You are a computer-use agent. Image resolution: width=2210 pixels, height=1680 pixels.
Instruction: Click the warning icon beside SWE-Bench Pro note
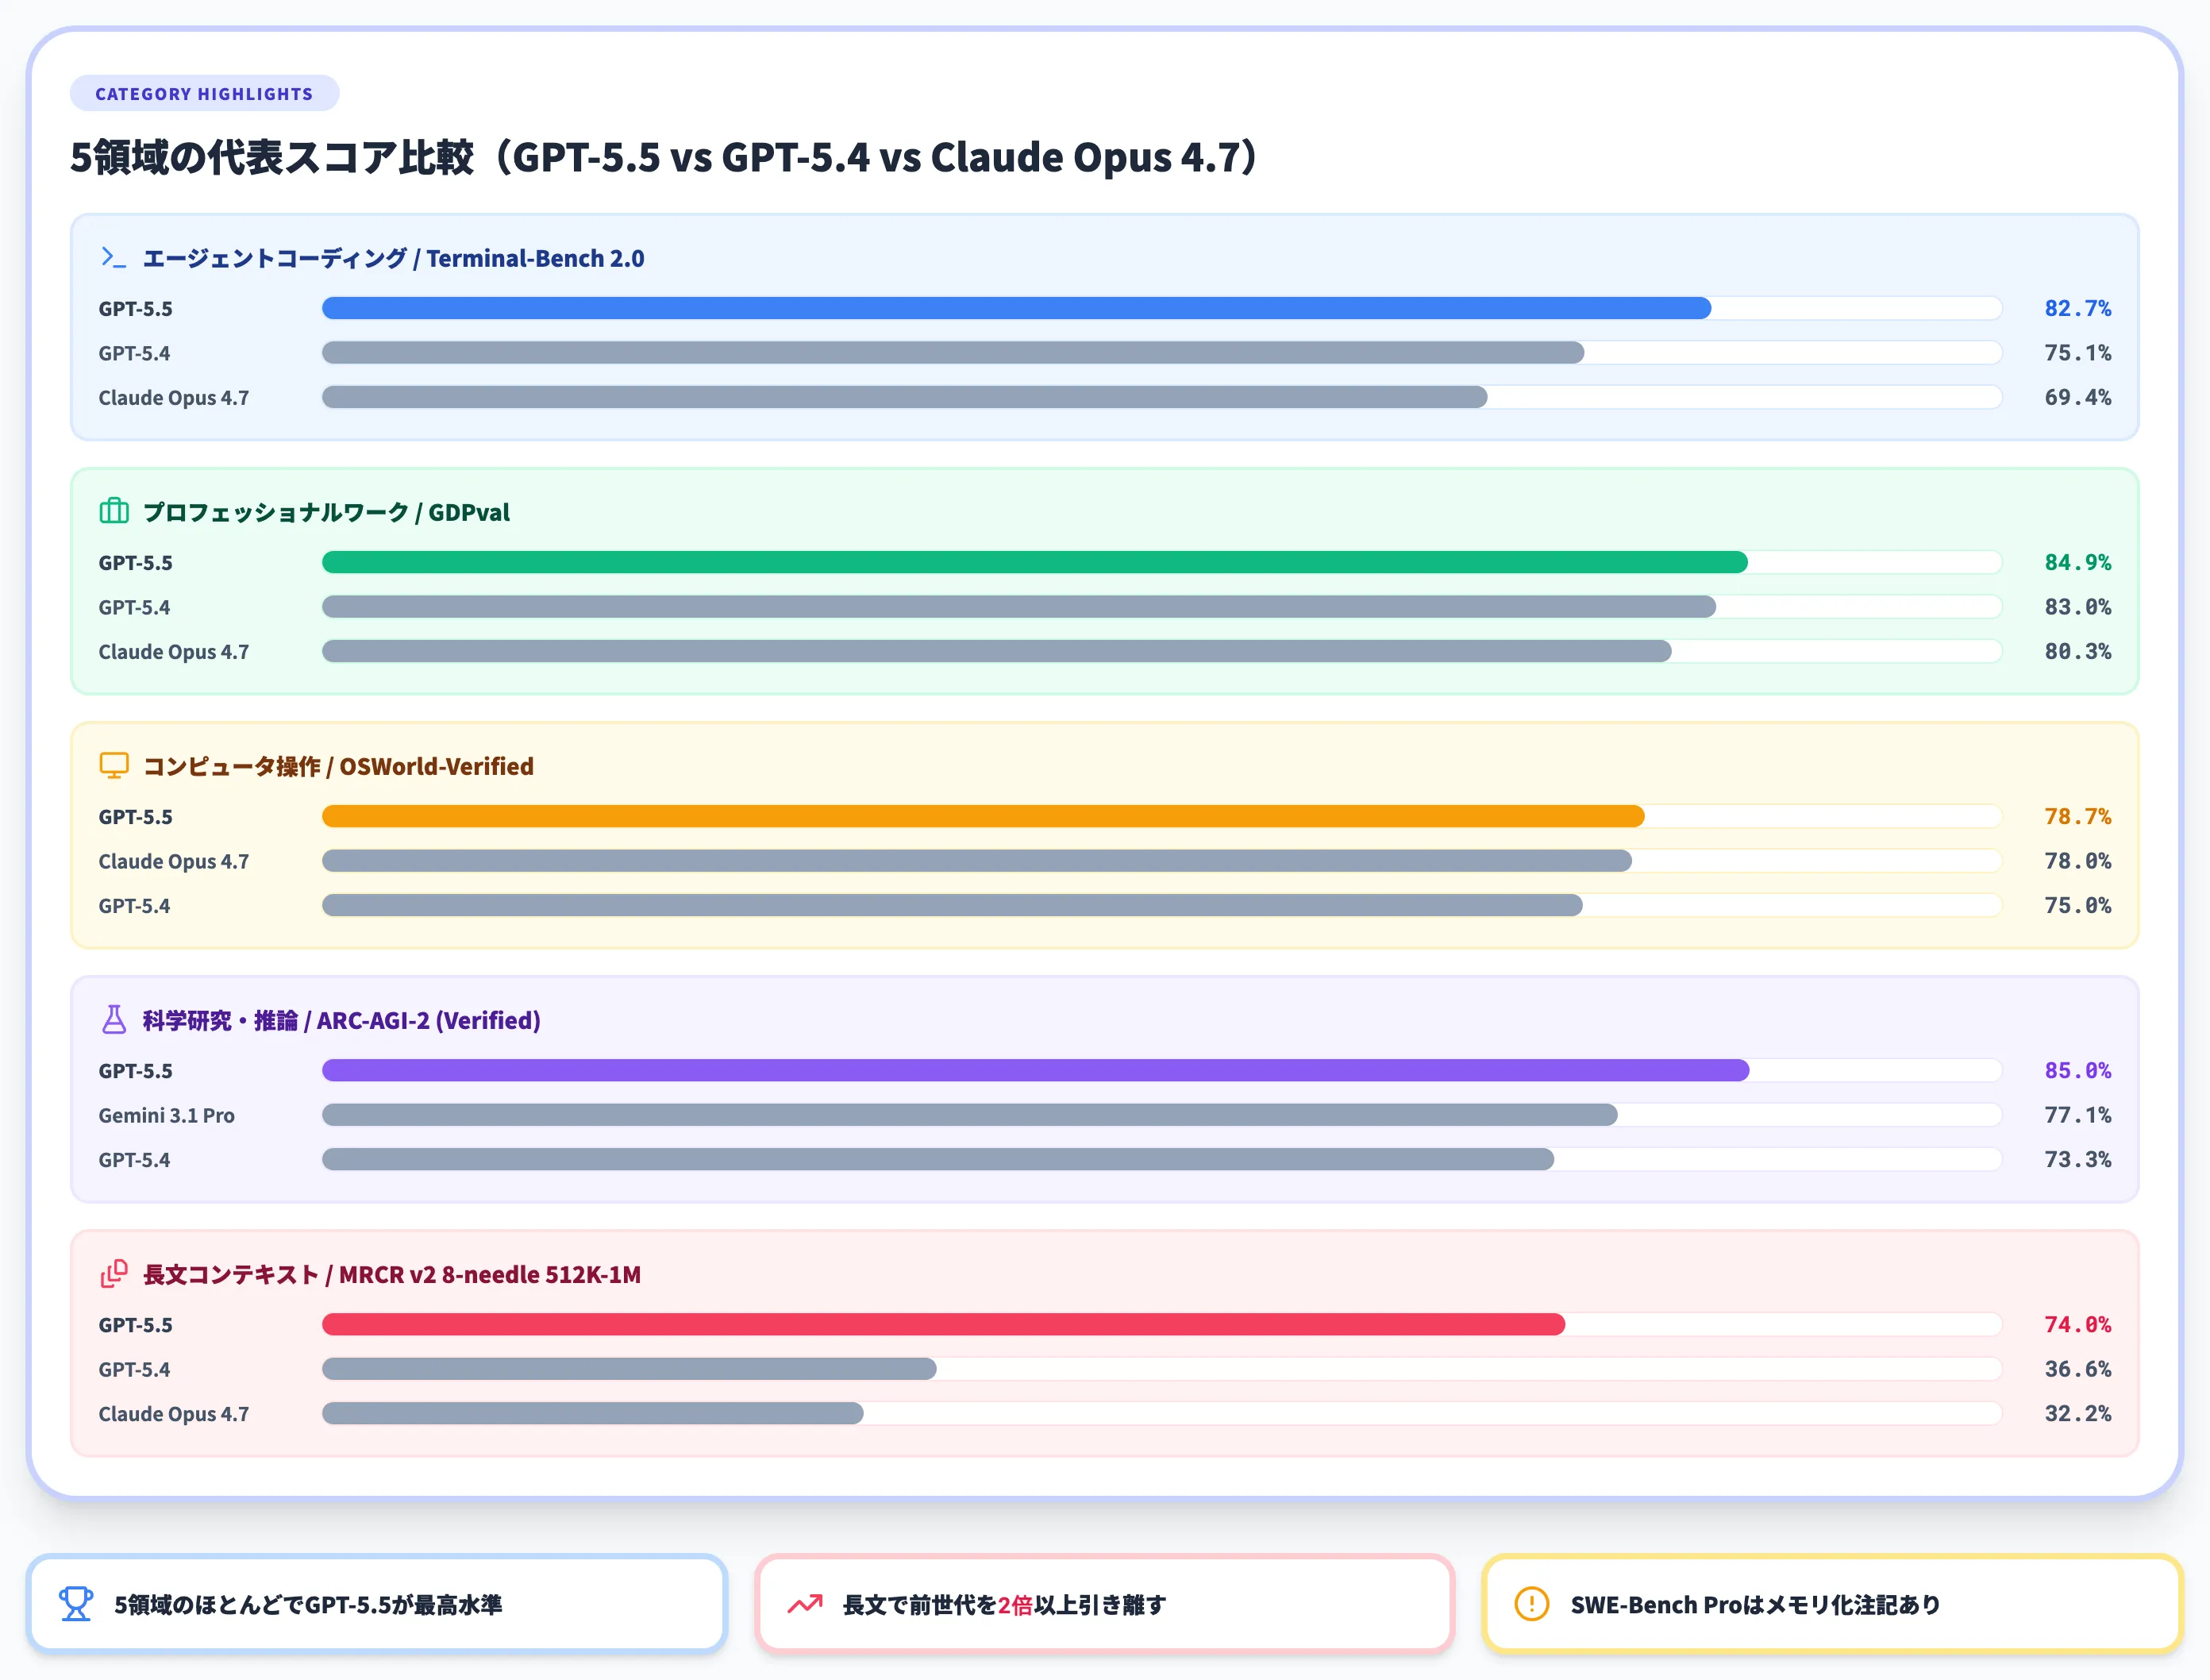tap(1530, 1604)
